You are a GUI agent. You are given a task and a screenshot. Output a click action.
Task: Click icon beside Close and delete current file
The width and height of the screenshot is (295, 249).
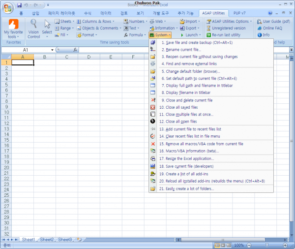[153, 100]
